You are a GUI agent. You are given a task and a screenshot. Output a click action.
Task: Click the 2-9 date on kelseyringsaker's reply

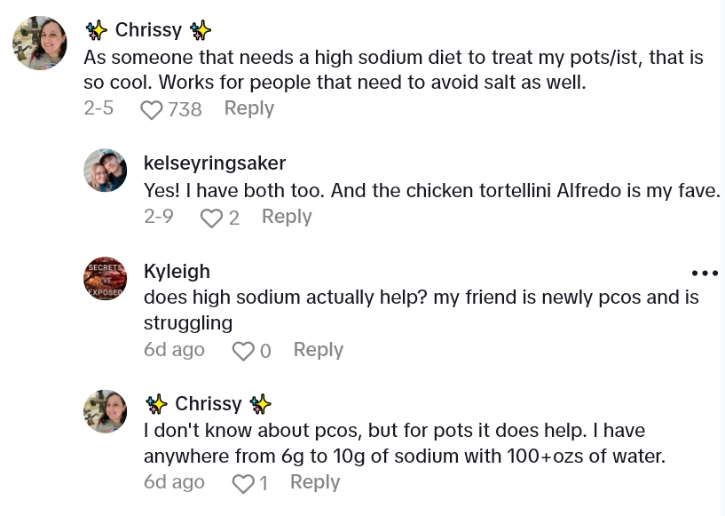(159, 217)
